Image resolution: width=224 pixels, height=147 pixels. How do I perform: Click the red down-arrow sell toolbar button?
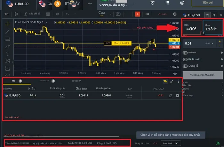pyautogui.click(x=137, y=14)
